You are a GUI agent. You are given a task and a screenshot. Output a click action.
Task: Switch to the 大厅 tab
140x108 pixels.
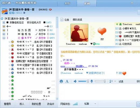(67, 4)
